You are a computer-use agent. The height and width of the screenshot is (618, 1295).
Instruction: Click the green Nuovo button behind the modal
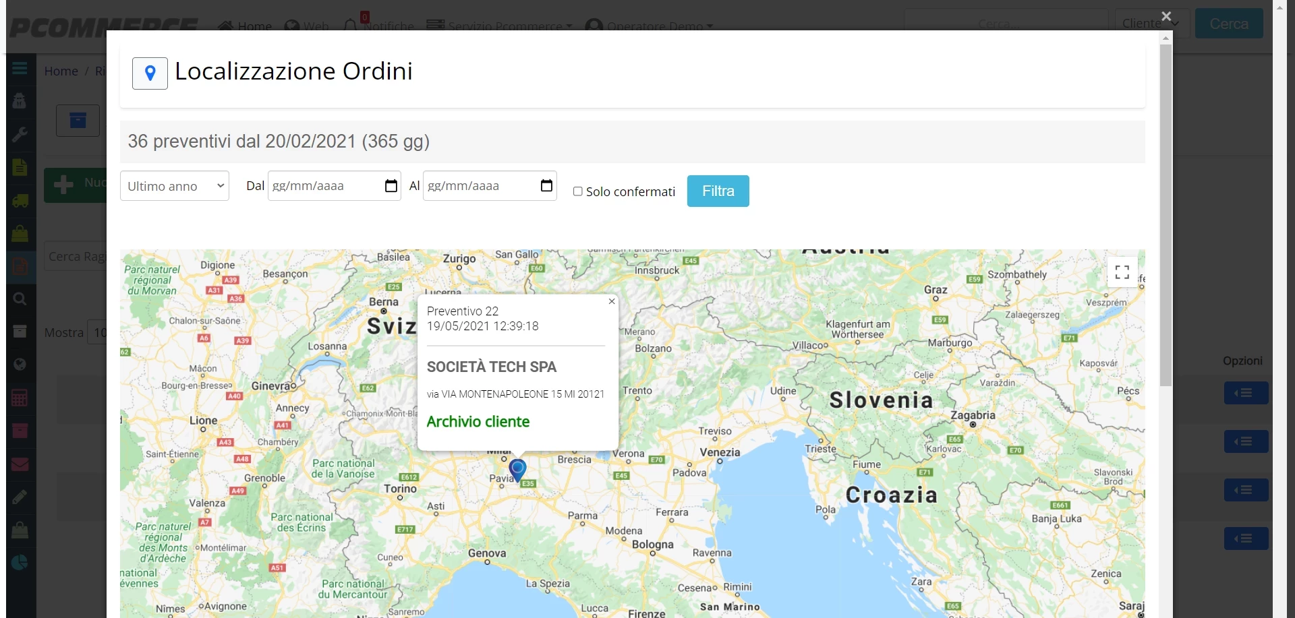click(x=76, y=184)
